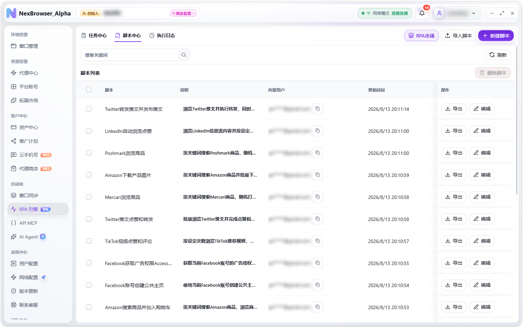
Task: Copy user for Amazon下载产品图片 row
Action: (317, 175)
